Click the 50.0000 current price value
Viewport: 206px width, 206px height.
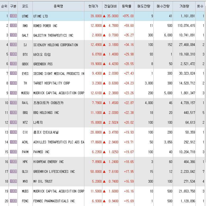click(96, 171)
